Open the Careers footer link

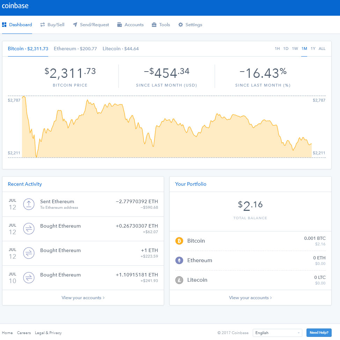tap(24, 333)
